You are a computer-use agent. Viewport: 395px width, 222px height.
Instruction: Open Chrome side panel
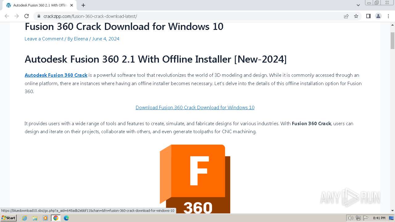(x=368, y=16)
